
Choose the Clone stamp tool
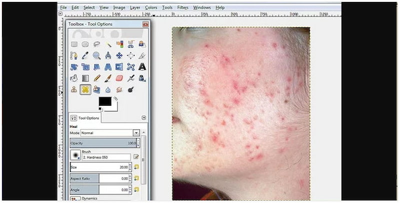click(x=74, y=90)
